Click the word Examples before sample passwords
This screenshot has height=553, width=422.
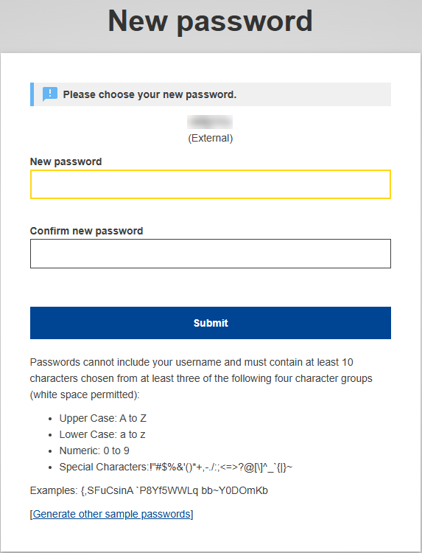54,490
